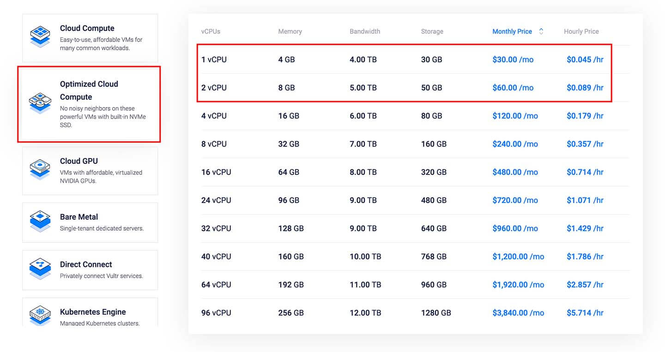Sort by the vCPUs column header
The height and width of the screenshot is (352, 665).
(211, 31)
